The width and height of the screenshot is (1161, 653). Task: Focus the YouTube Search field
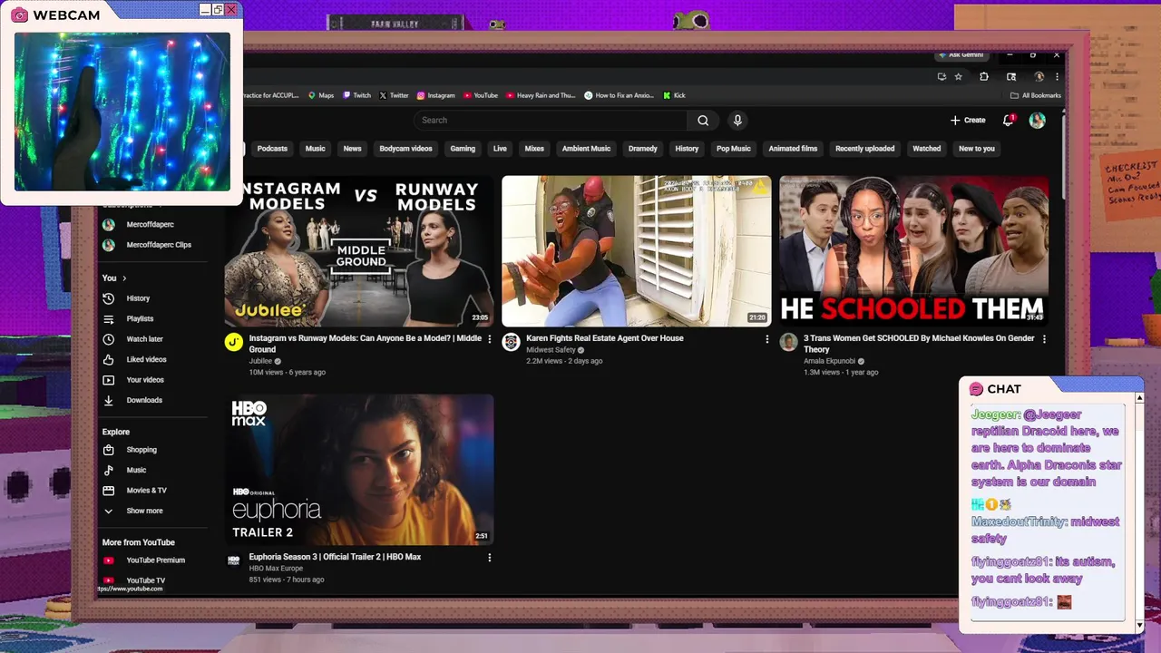click(x=551, y=120)
